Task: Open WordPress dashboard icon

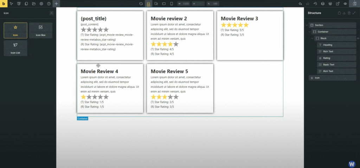Action: coord(330,4)
